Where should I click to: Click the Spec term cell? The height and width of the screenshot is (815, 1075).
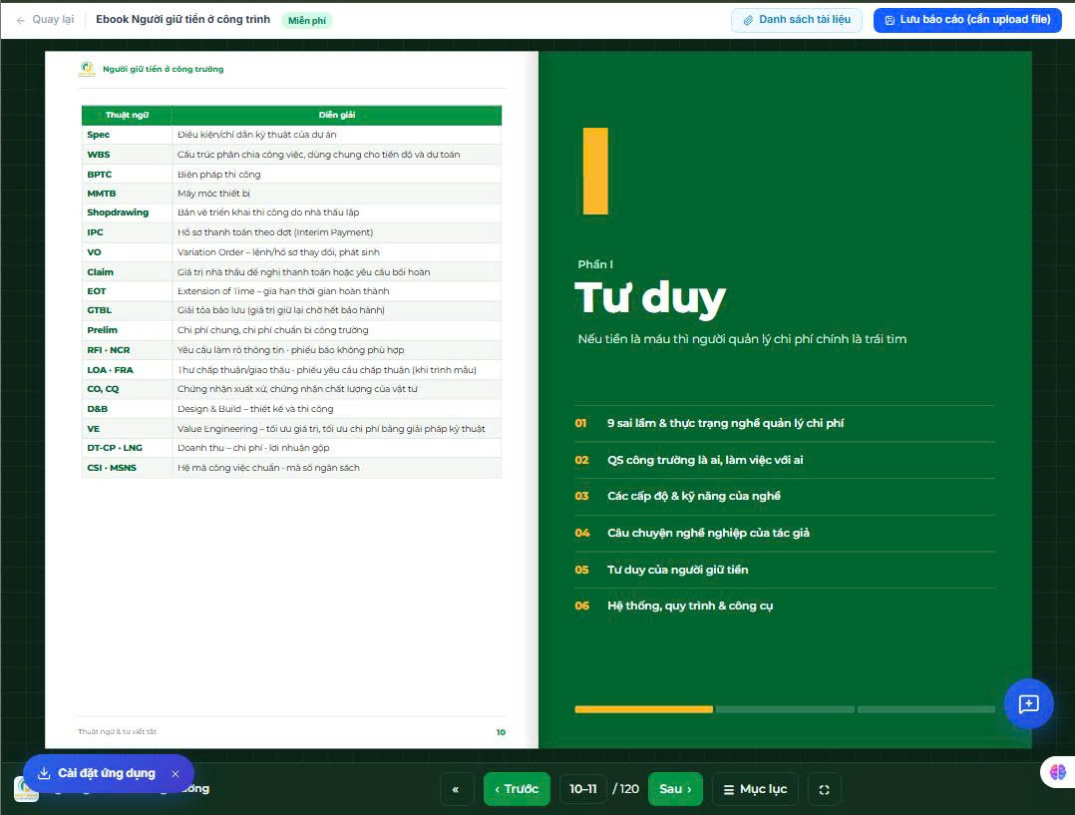[127, 135]
